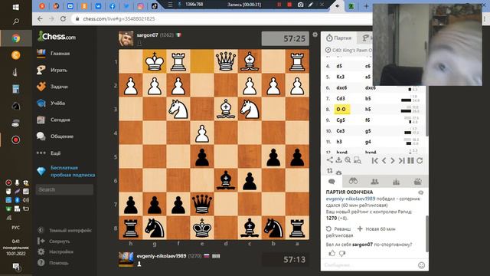Image resolution: width=490 pixels, height=276 pixels.
Task: Open Chrome from the taskbar
Action: click(x=16, y=38)
